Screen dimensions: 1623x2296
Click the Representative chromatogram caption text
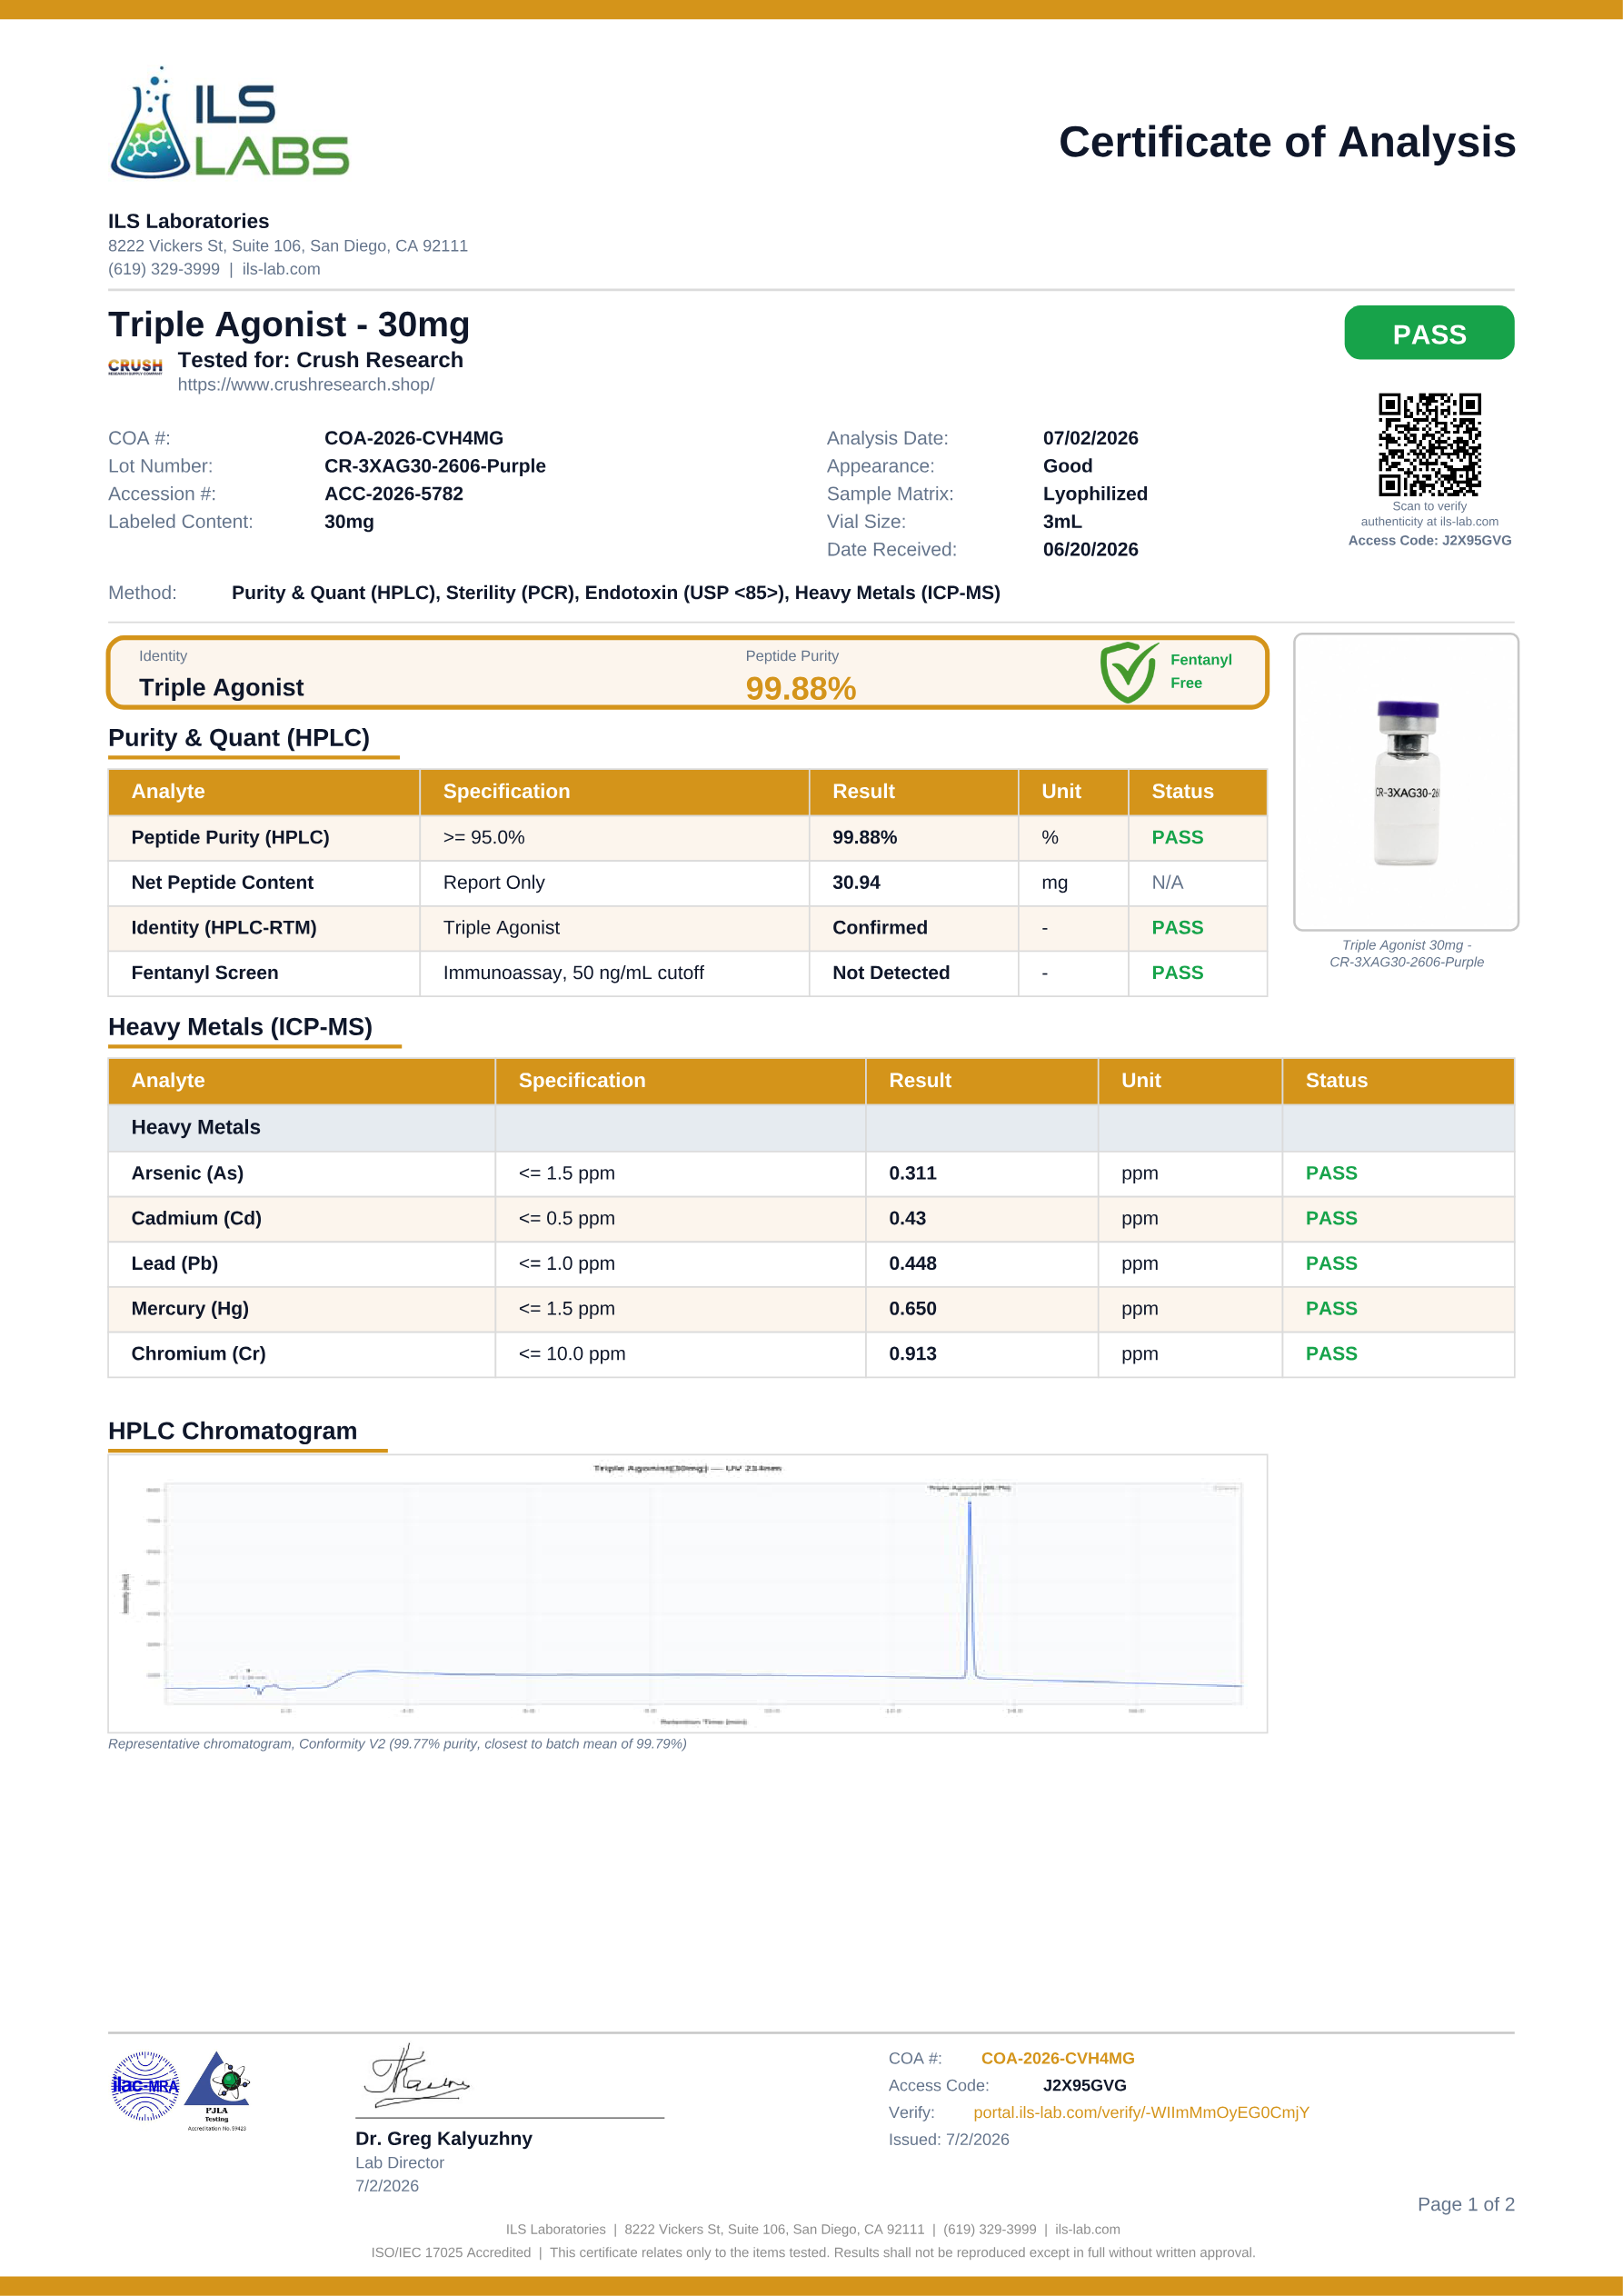tap(397, 1744)
